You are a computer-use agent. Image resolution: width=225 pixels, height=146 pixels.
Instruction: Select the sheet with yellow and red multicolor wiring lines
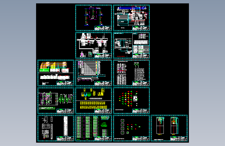pos(56,73)
